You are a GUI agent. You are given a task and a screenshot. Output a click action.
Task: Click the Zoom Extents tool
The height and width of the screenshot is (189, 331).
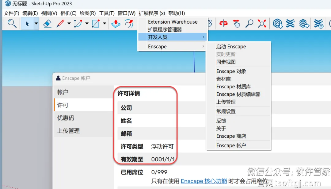[262, 23]
